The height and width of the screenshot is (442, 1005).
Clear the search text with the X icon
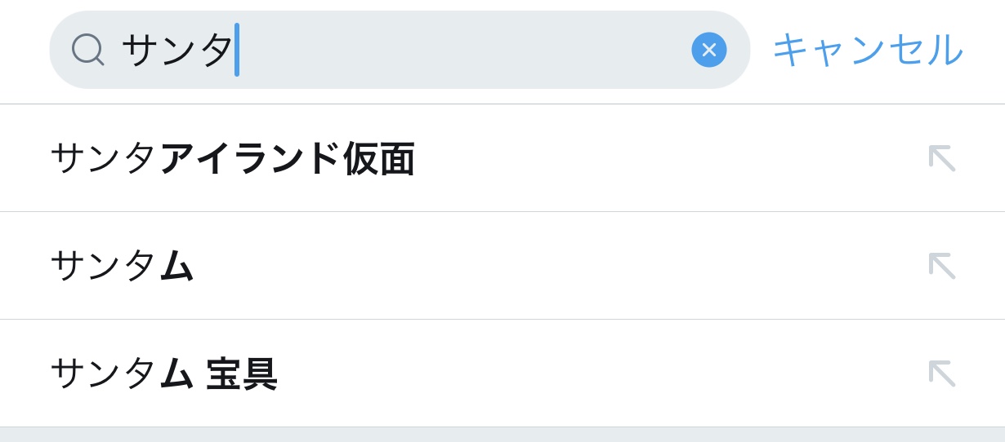click(x=708, y=50)
